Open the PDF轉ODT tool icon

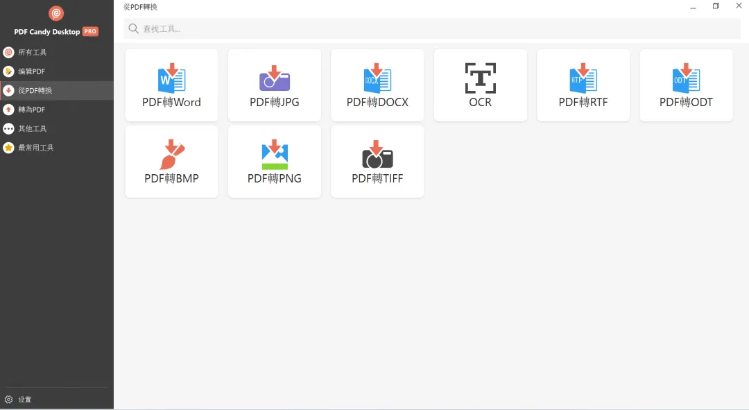(686, 78)
